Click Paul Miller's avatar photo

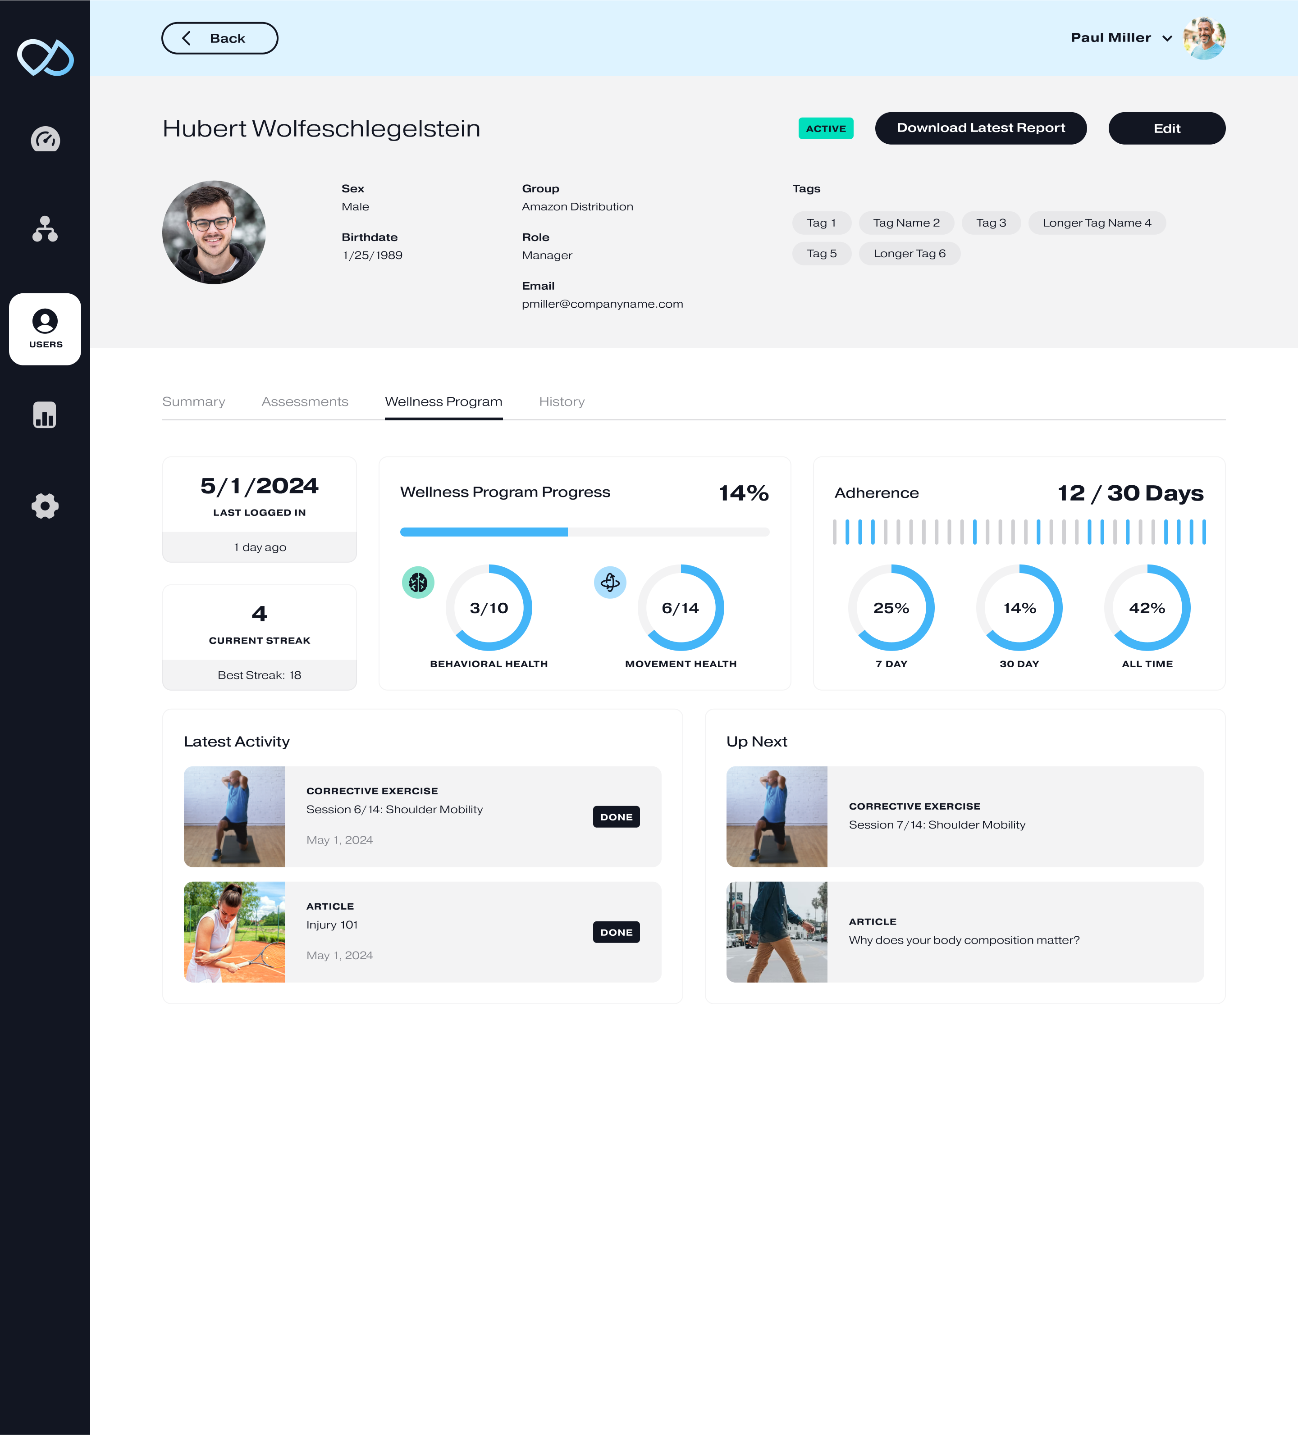pyautogui.click(x=1204, y=38)
